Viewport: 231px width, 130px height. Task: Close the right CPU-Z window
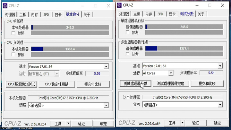click(223, 5)
